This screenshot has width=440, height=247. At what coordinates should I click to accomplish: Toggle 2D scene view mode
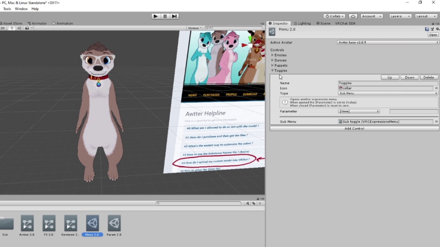(x=3, y=28)
